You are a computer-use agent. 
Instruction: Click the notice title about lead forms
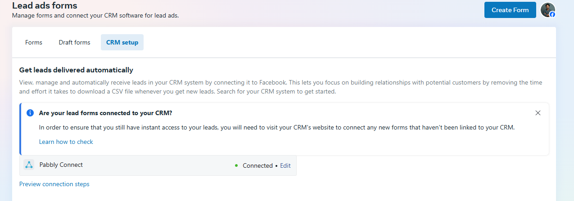coord(105,113)
